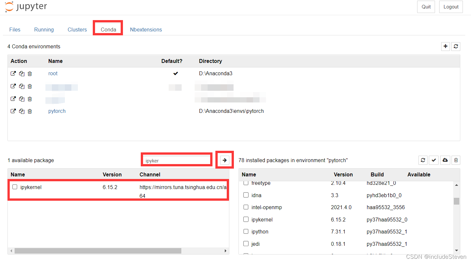Image resolution: width=471 pixels, height=262 pixels.
Task: Click the default checkmark for root
Action: click(175, 74)
